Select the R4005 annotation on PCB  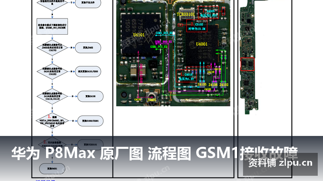pos(210,11)
